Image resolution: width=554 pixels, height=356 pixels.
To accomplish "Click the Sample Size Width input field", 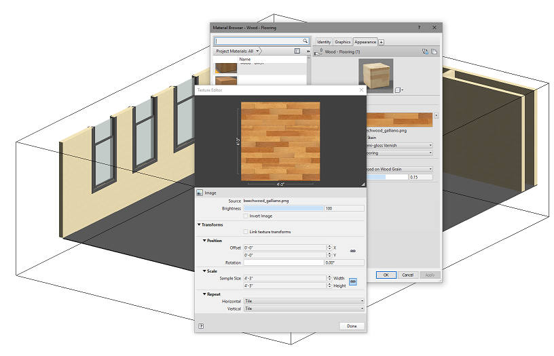I will point(284,278).
